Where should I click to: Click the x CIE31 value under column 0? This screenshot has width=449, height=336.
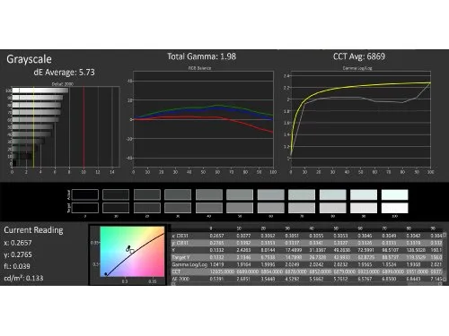216,236
